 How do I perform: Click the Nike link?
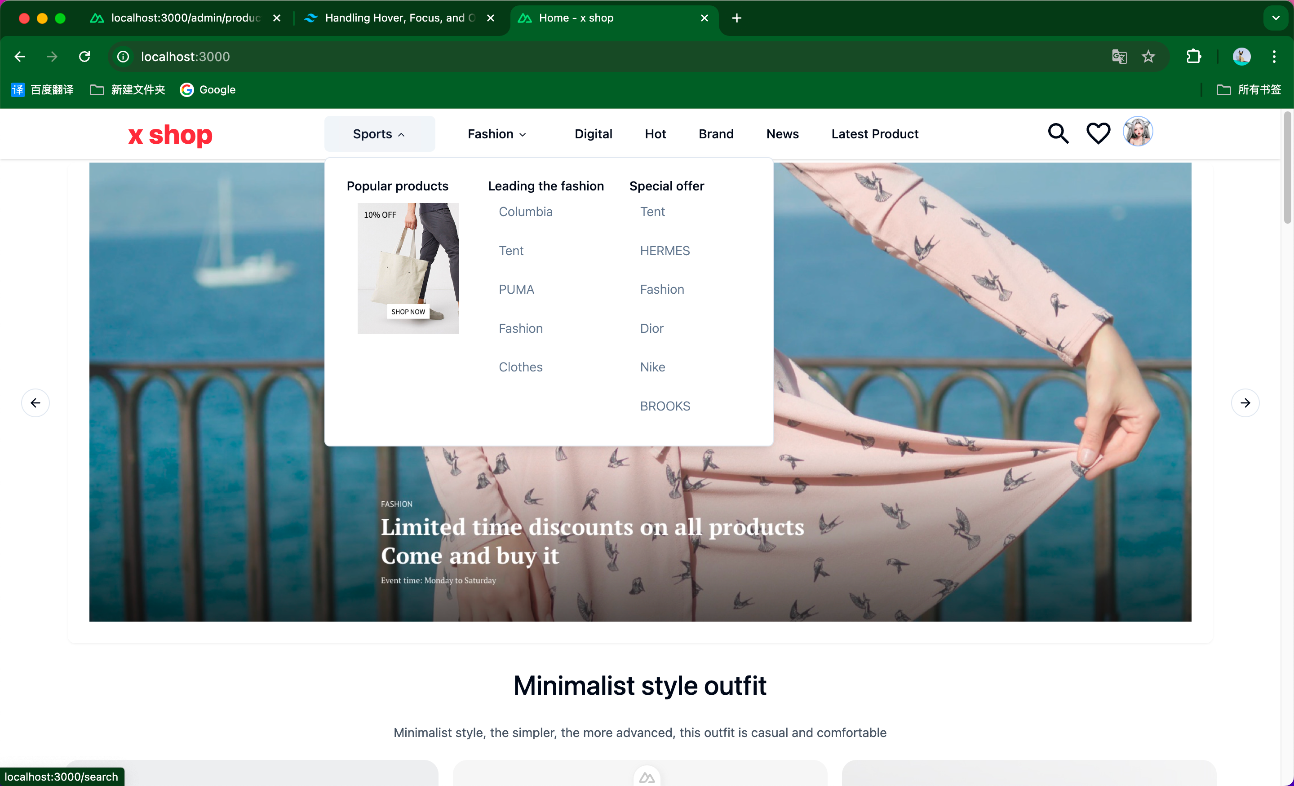[x=652, y=367]
